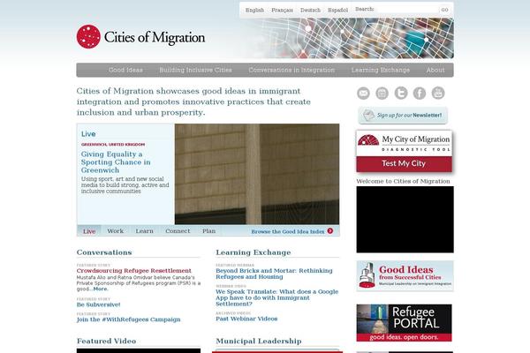Open Good Ideas from Successful Cities banner

(x=405, y=275)
